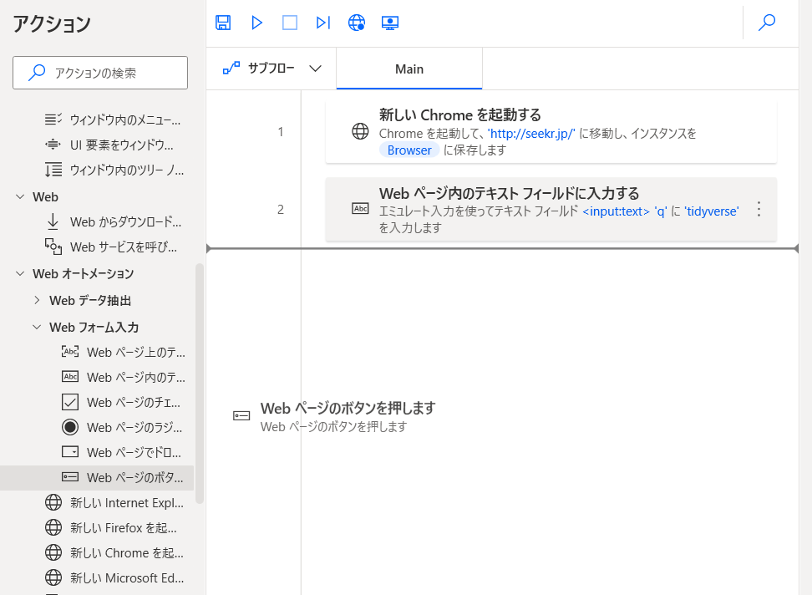Click the Abc icon in step 2
The width and height of the screenshot is (812, 595).
click(360, 209)
